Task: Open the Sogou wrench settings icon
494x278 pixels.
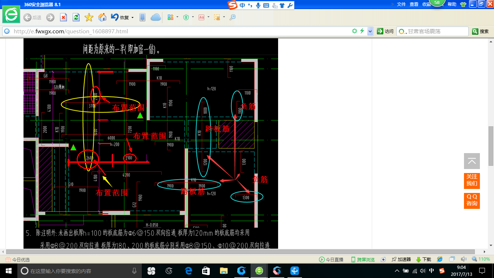Action: tap(290, 5)
